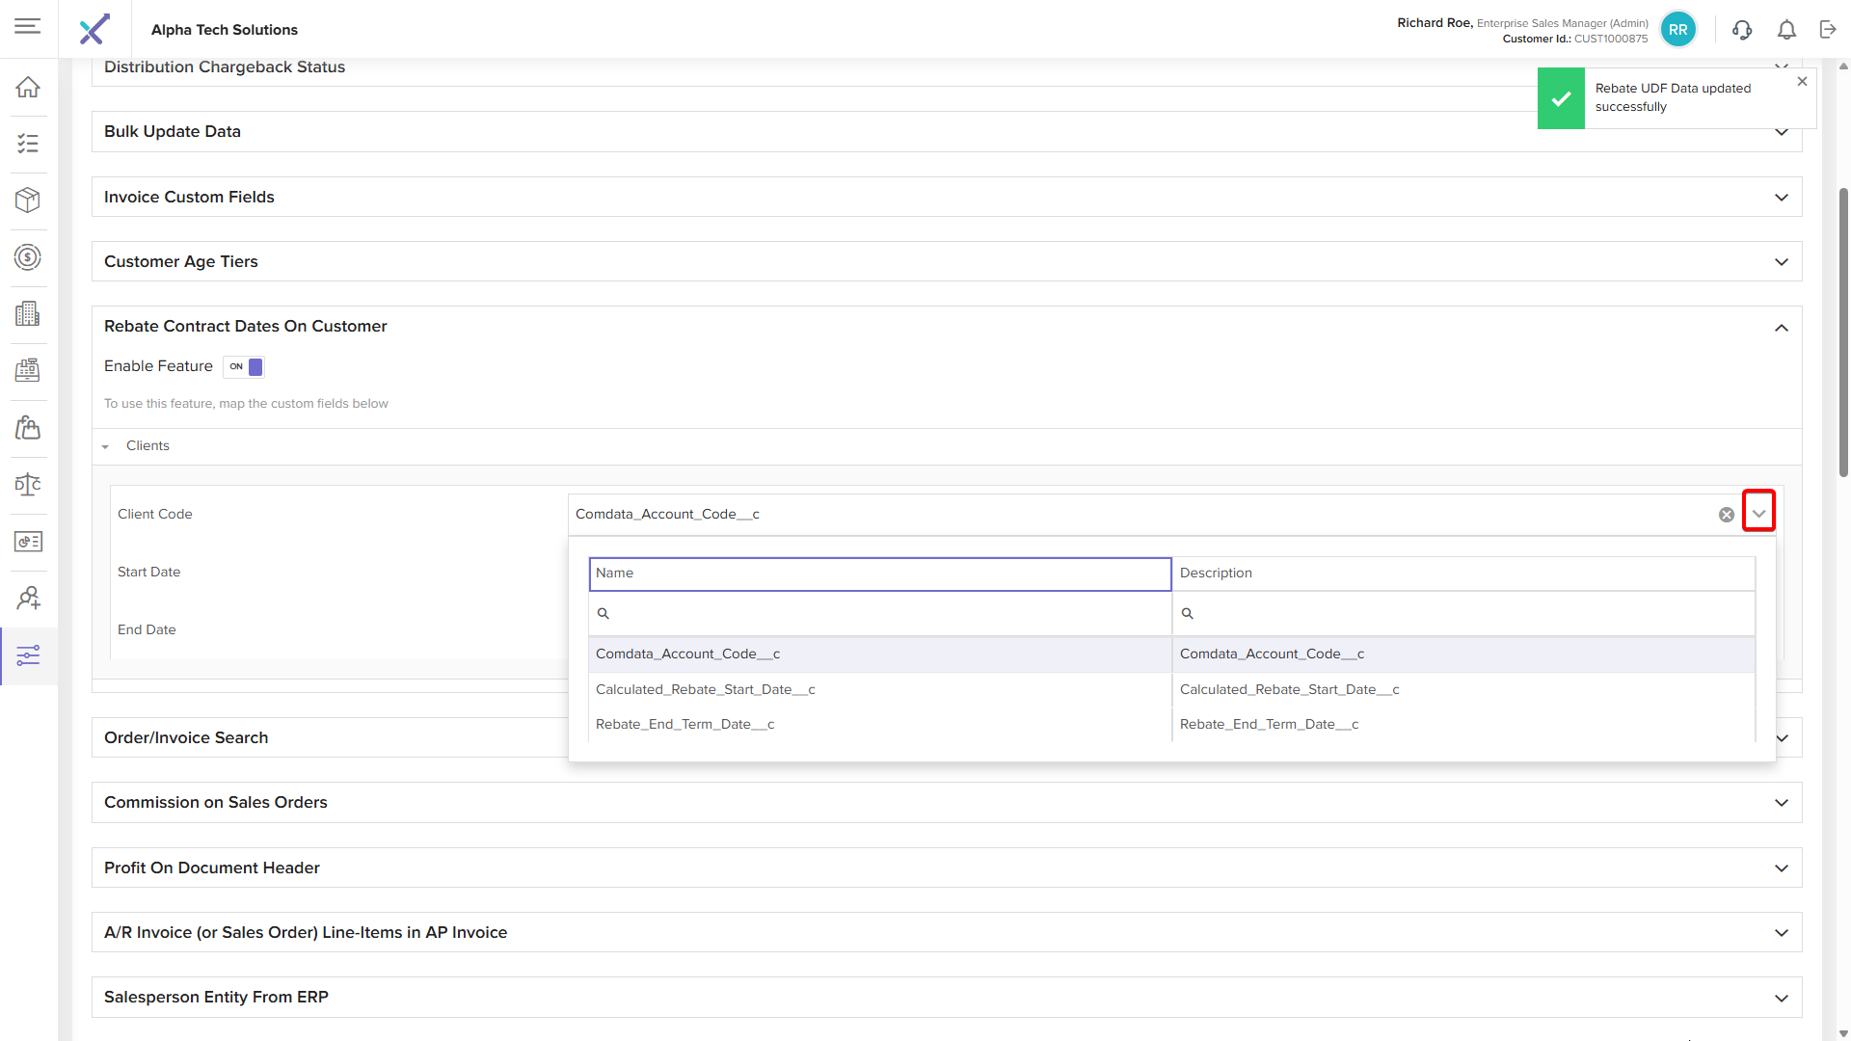Dismiss the success notification
Viewport: 1851px width, 1041px height.
tap(1802, 82)
